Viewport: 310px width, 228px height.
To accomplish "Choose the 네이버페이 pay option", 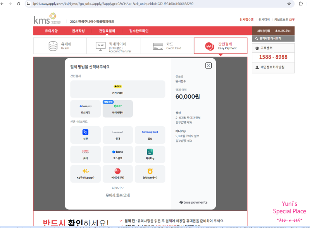I will [118, 109].
